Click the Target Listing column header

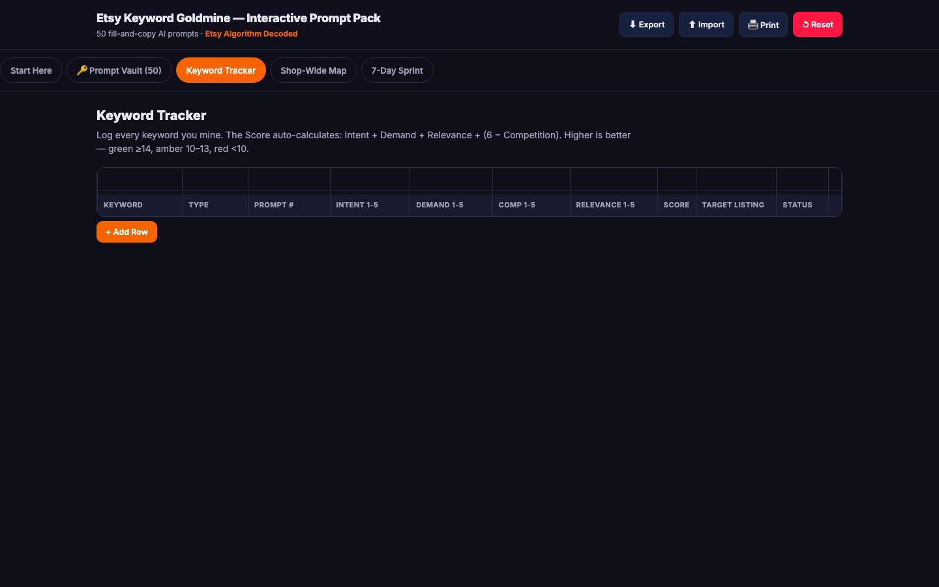[x=736, y=205]
